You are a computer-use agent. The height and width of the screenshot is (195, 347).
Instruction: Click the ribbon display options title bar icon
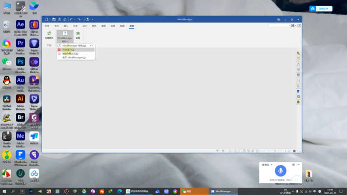(x=278, y=19)
